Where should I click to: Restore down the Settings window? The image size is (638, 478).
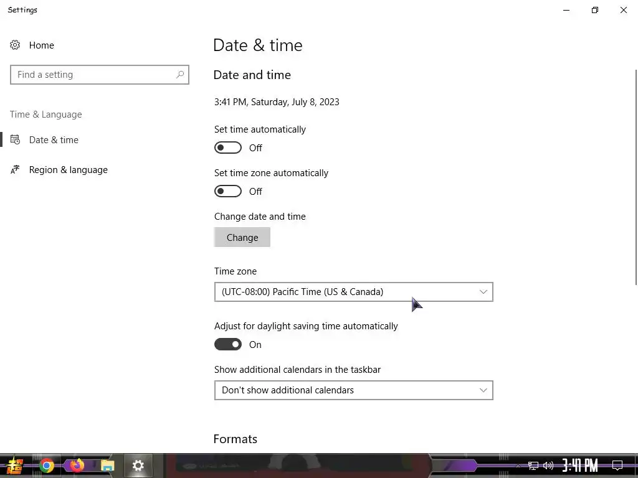pos(595,10)
